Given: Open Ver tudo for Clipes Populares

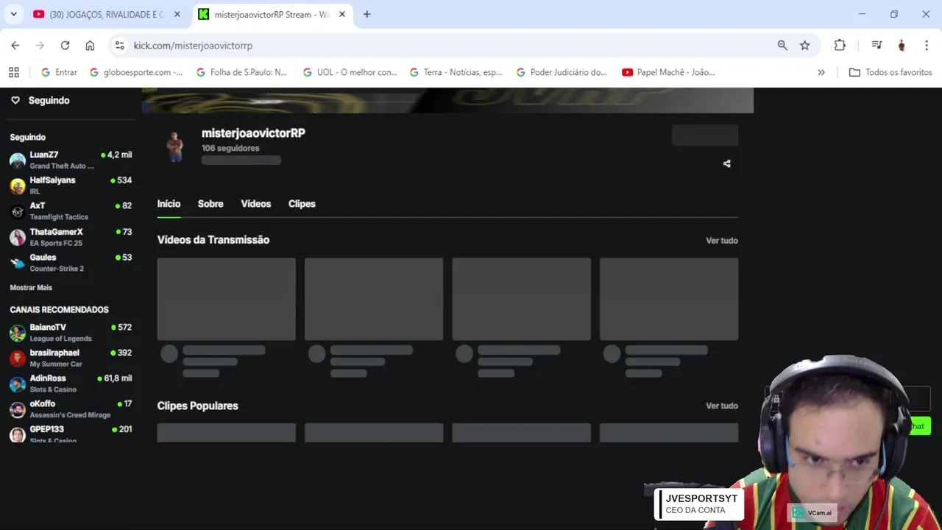Looking at the screenshot, I should (x=722, y=406).
